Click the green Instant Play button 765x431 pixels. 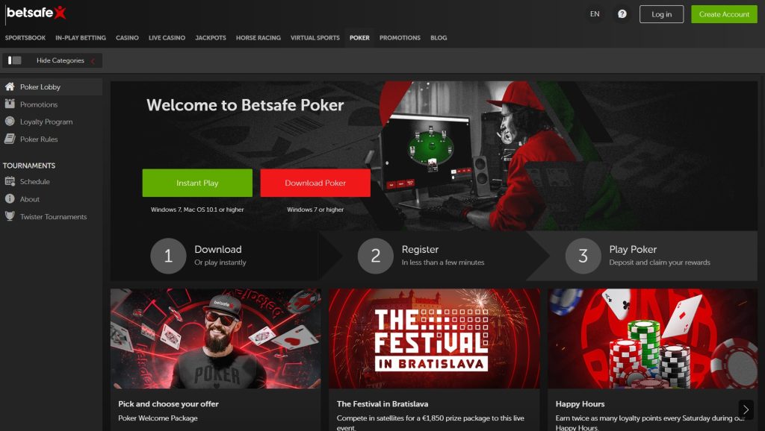click(197, 183)
